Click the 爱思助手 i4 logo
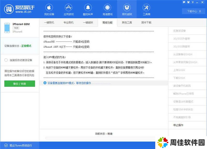Screen dimensions: 207x149 pyautogui.click(x=19, y=9)
